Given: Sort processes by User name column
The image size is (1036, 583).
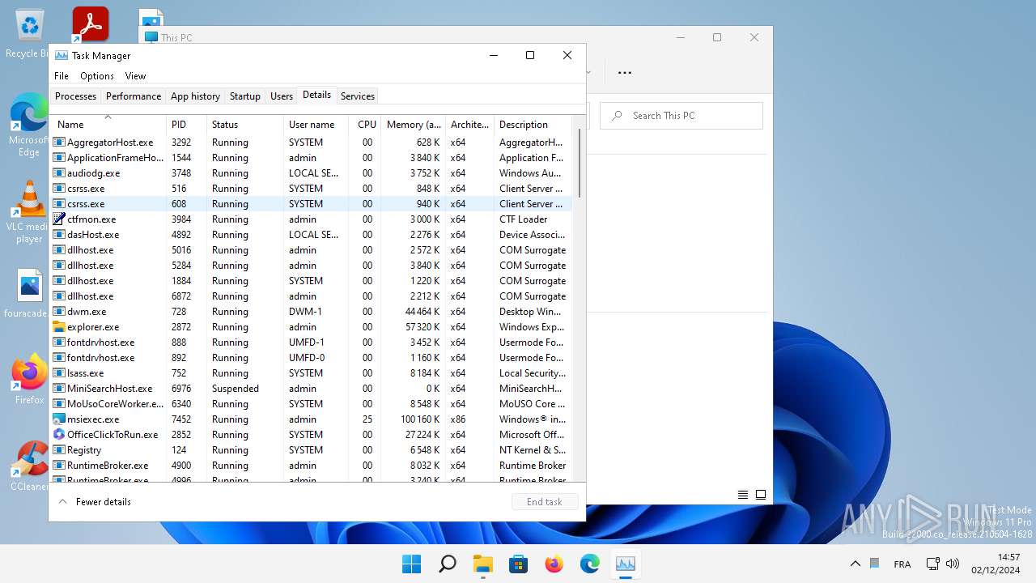Looking at the screenshot, I should 316,125.
